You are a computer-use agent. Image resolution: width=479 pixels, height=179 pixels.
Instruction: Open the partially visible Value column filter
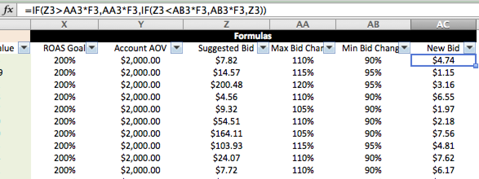pos(24,48)
